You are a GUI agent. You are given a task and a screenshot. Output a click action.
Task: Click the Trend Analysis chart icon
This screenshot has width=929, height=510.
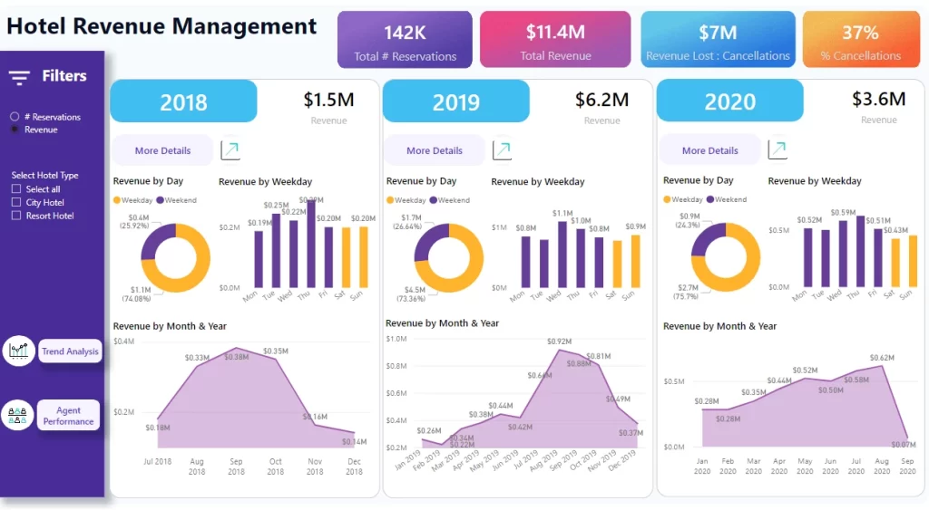[18, 351]
